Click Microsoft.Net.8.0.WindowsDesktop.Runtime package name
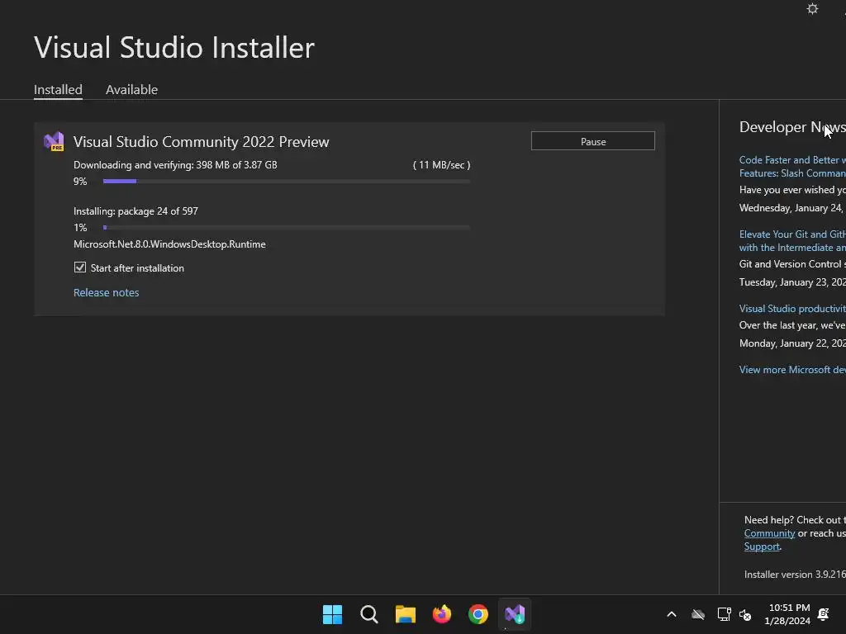The image size is (846, 634). pos(169,244)
